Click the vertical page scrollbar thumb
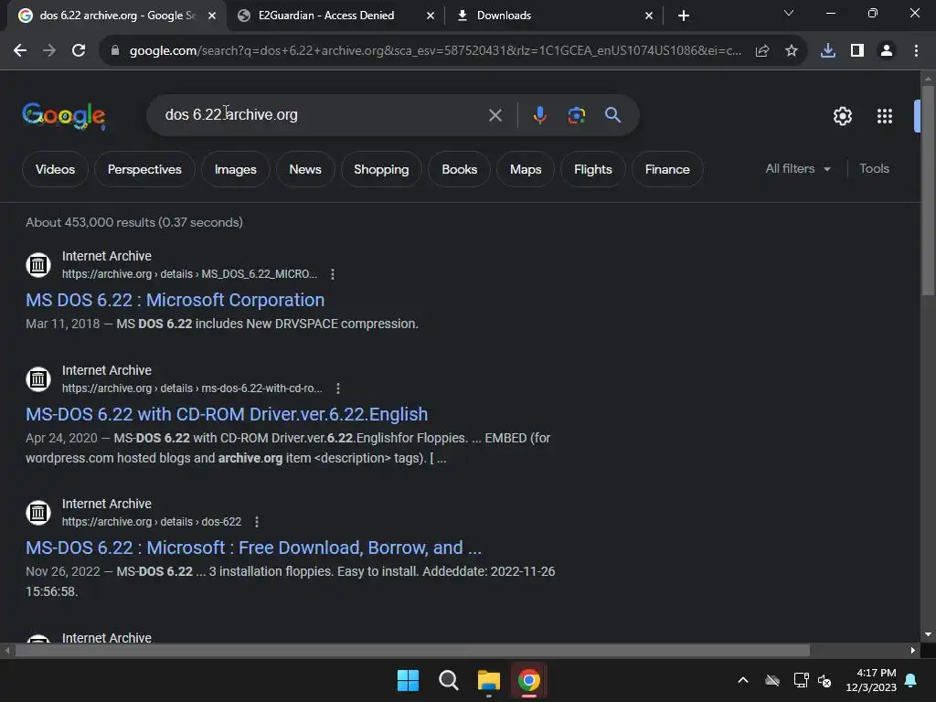This screenshot has height=702, width=936. [928, 191]
